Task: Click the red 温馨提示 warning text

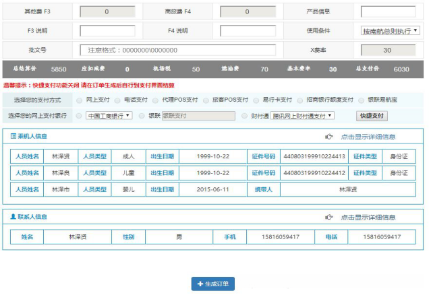Action: (88, 86)
